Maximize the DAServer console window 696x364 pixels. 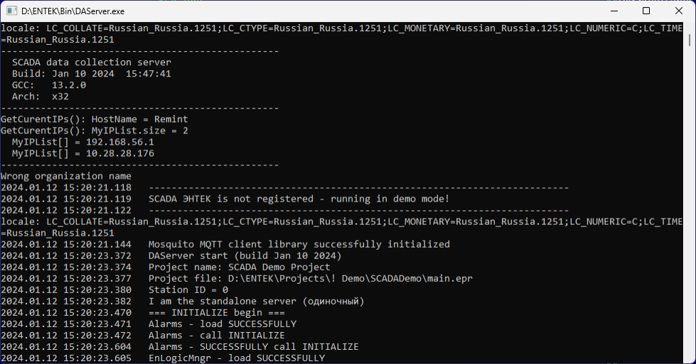pyautogui.click(x=646, y=11)
